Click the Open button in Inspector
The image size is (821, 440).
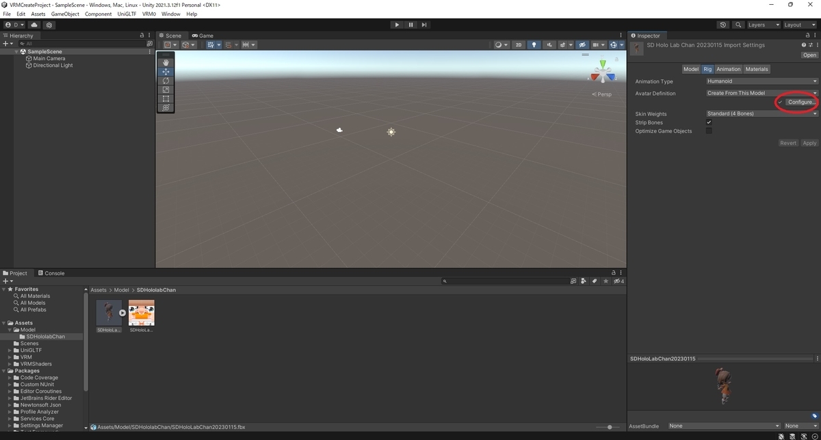point(809,55)
